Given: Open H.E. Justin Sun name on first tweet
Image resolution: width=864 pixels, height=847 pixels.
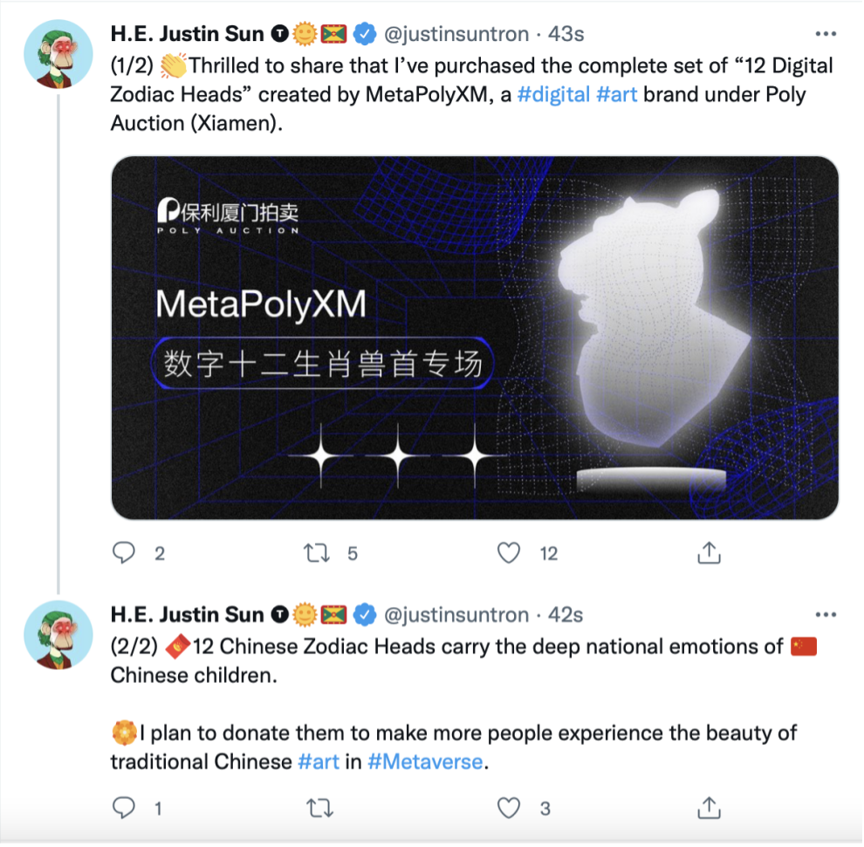Looking at the screenshot, I should [x=187, y=35].
